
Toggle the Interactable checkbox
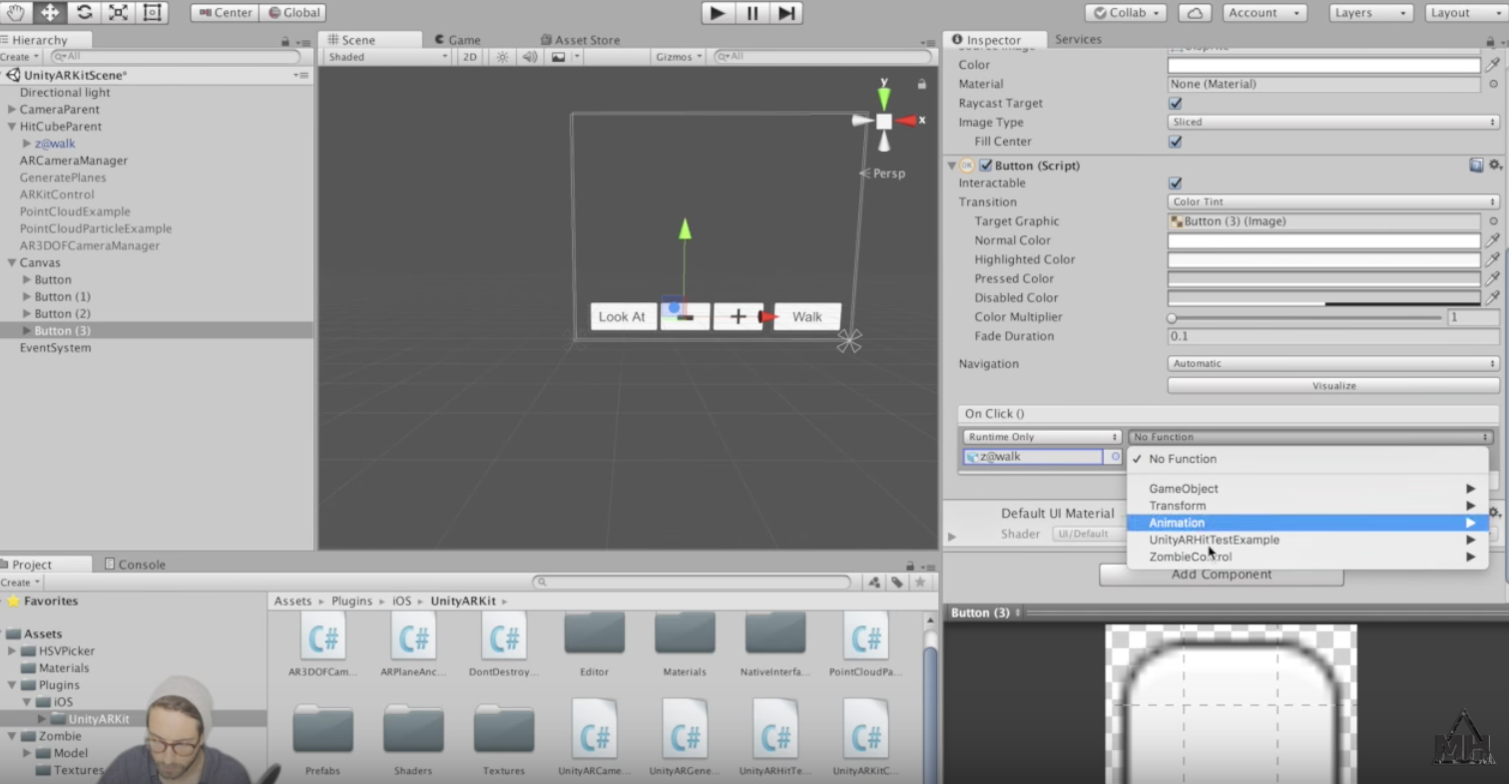[x=1175, y=184]
